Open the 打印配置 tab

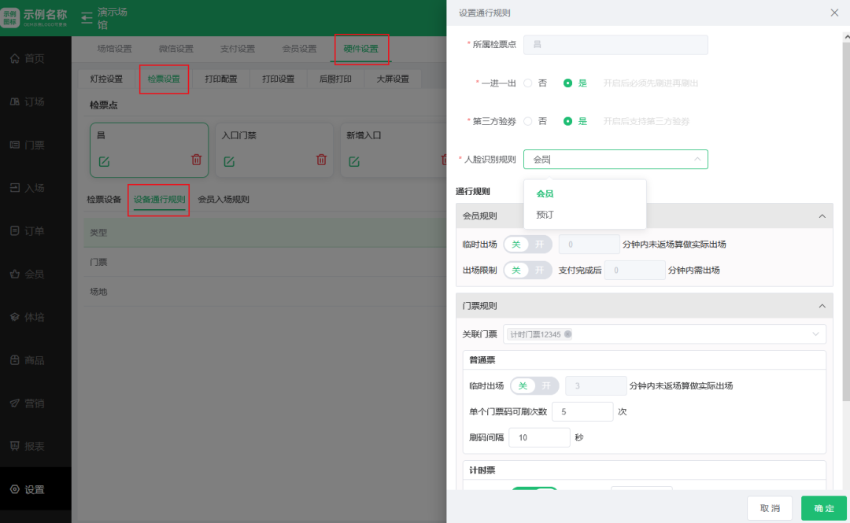point(223,79)
